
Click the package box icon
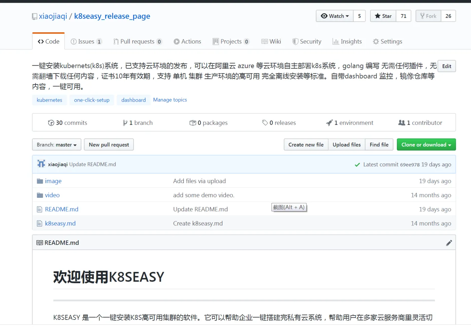click(x=193, y=123)
